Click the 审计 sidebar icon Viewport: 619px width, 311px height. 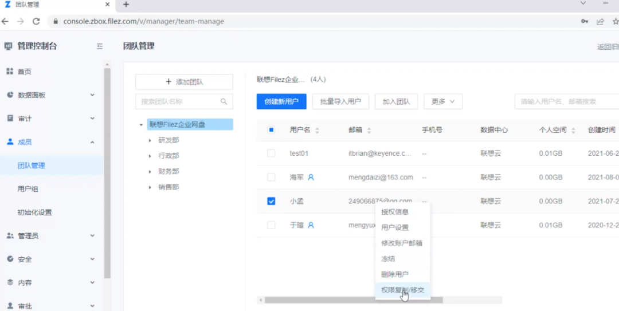[10, 119]
